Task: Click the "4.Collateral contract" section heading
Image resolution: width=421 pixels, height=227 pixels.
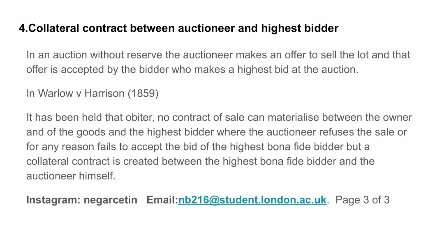Action: click(x=74, y=28)
